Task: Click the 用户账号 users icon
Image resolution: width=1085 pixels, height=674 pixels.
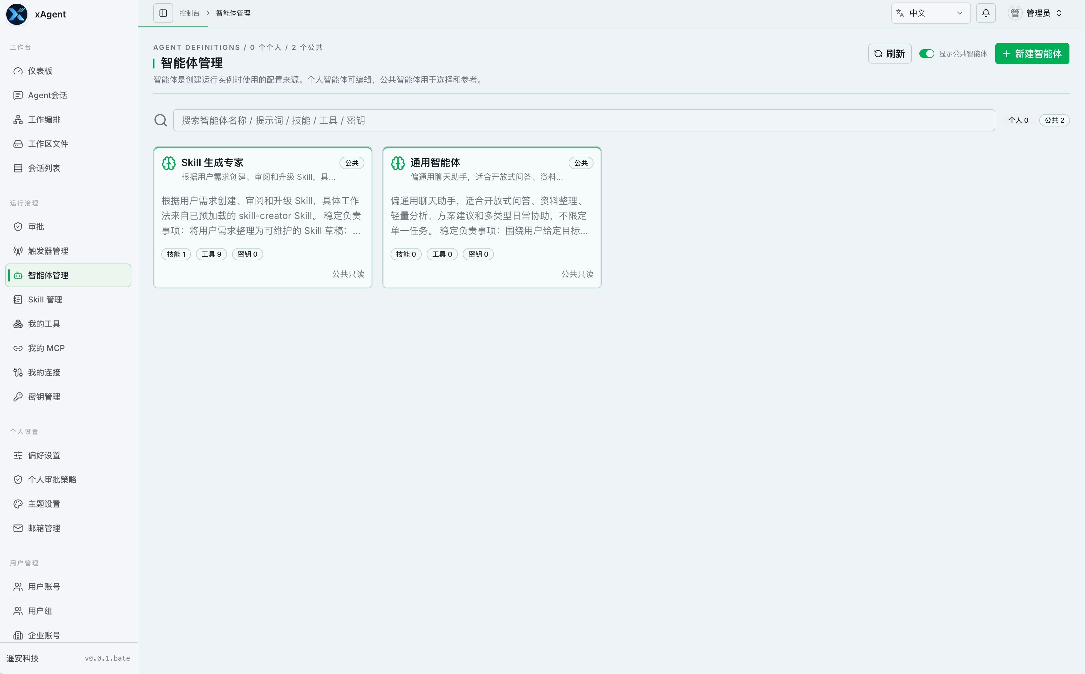Action: coord(18,587)
